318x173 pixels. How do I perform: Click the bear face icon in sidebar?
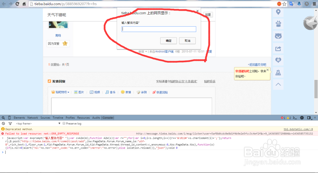278,36
